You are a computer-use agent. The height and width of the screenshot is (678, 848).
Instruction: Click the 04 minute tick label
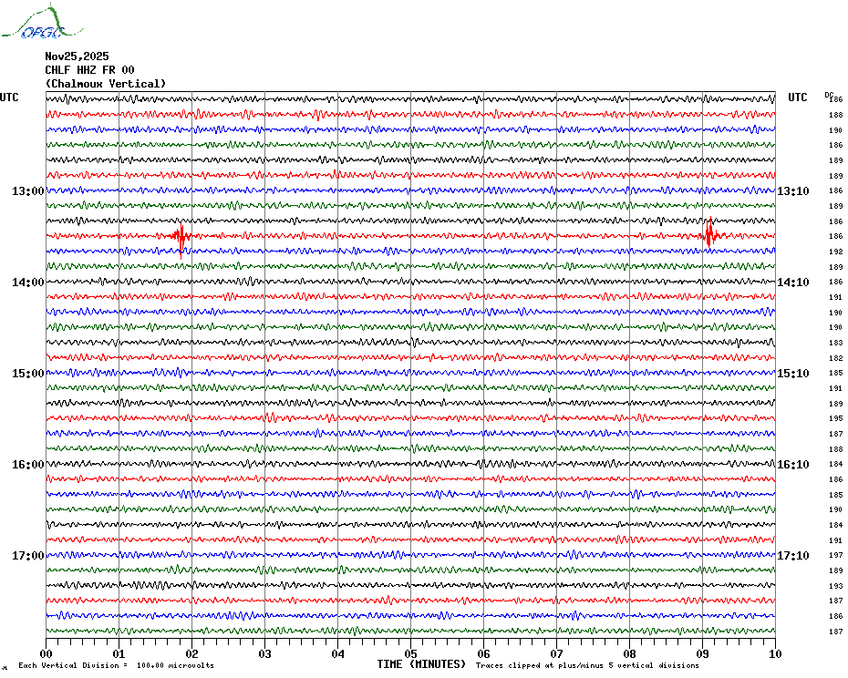(x=338, y=653)
